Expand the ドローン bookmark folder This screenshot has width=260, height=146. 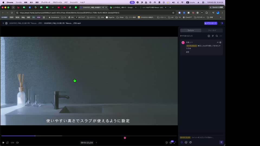pyautogui.click(x=161, y=17)
